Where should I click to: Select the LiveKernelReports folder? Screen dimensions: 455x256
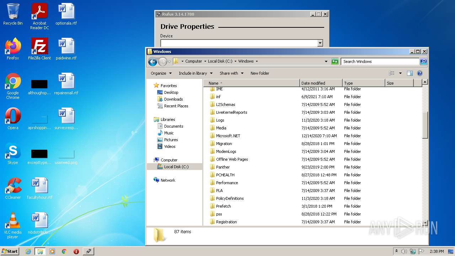coord(231,112)
